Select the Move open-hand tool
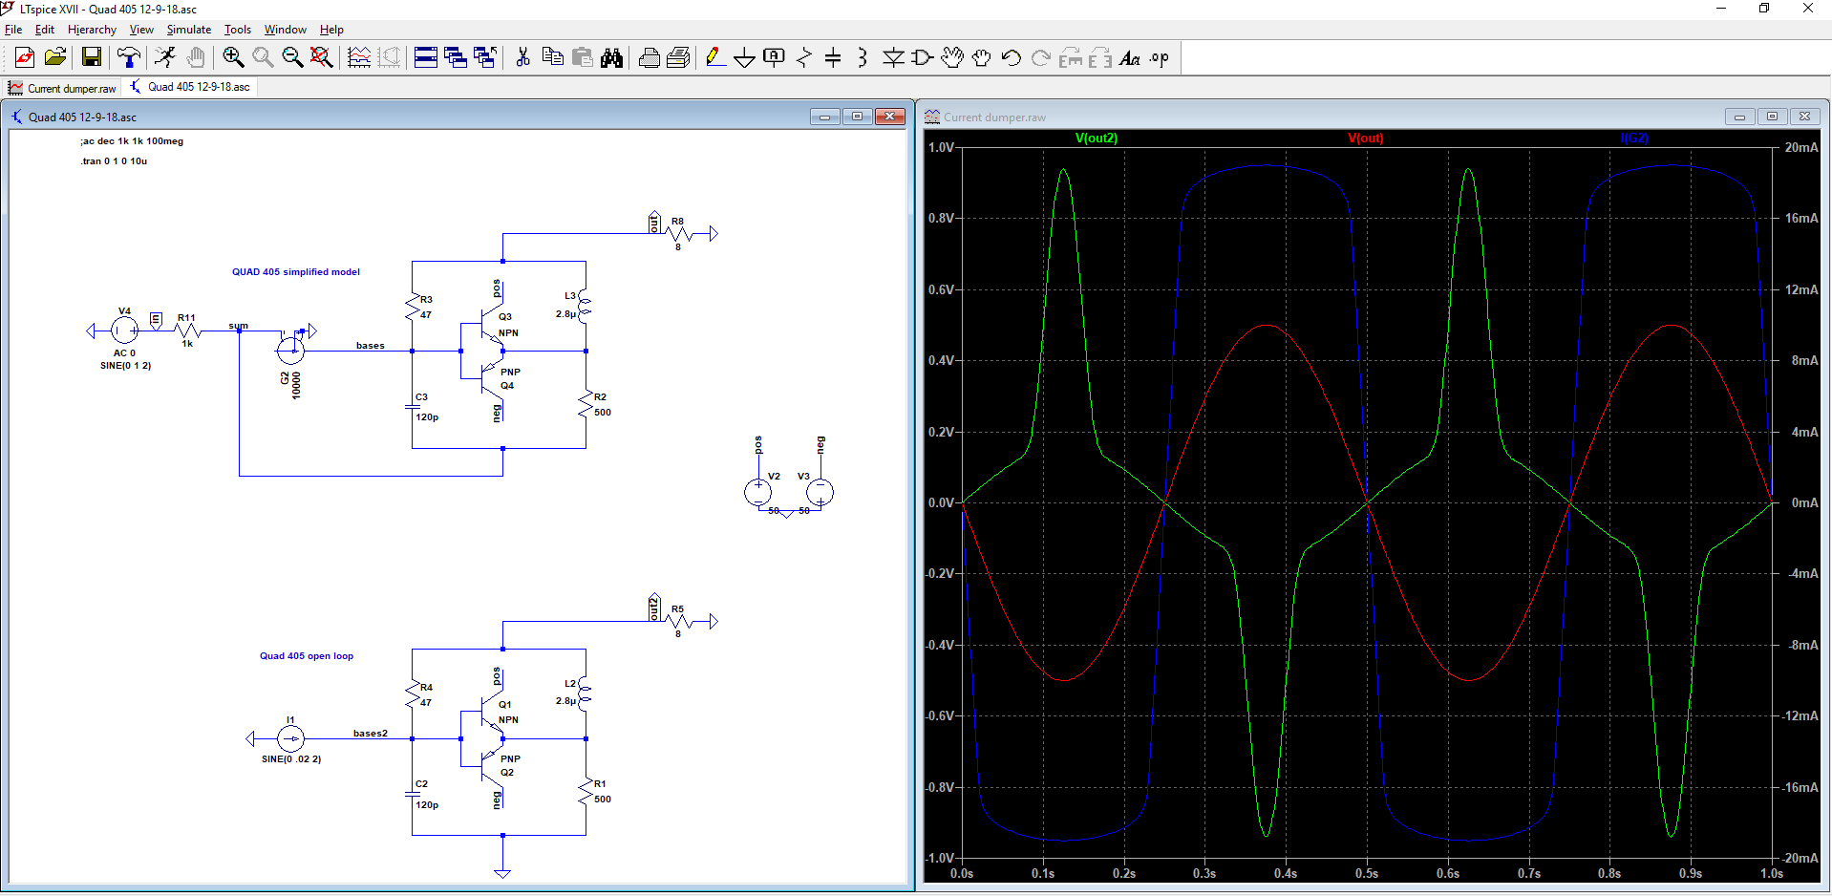The height and width of the screenshot is (896, 1832). pos(952,58)
